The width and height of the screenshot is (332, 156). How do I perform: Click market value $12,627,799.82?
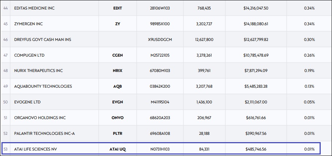coord(256,39)
